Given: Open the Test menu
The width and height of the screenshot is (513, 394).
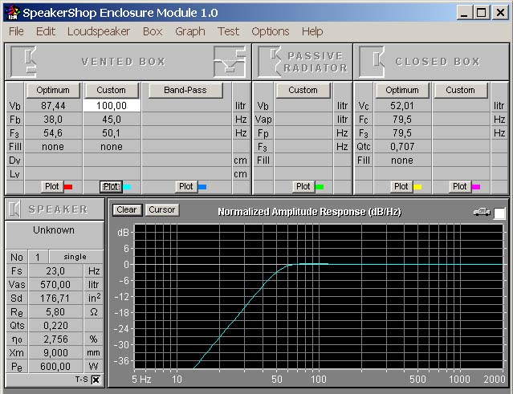Looking at the screenshot, I should pyautogui.click(x=228, y=31).
